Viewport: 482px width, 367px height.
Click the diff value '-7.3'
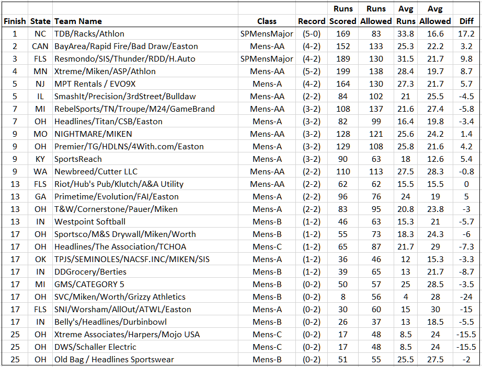[466, 247]
